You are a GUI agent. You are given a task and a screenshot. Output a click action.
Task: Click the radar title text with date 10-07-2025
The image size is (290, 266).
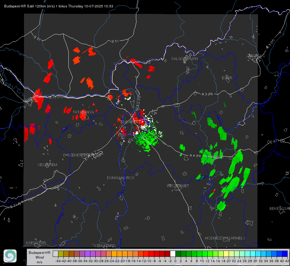pos(58,6)
